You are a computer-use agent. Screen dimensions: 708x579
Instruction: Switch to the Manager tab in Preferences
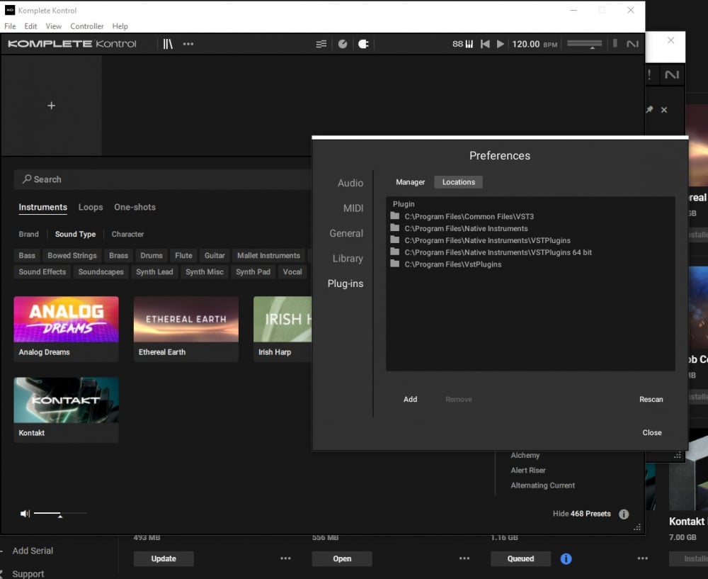[411, 182]
